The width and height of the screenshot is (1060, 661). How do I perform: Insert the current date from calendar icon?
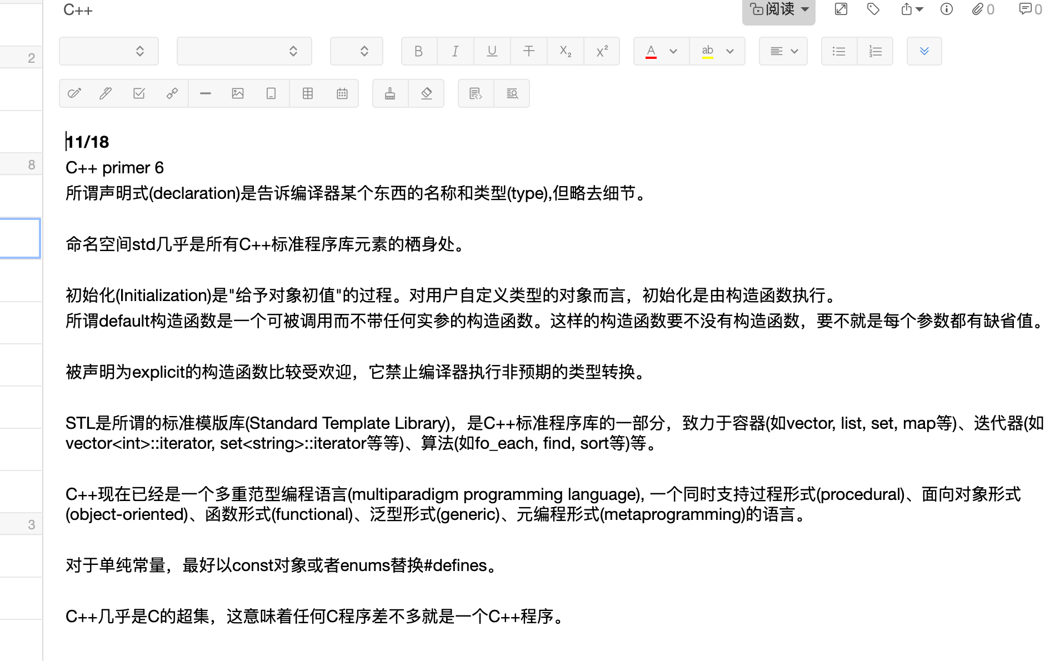pos(342,93)
